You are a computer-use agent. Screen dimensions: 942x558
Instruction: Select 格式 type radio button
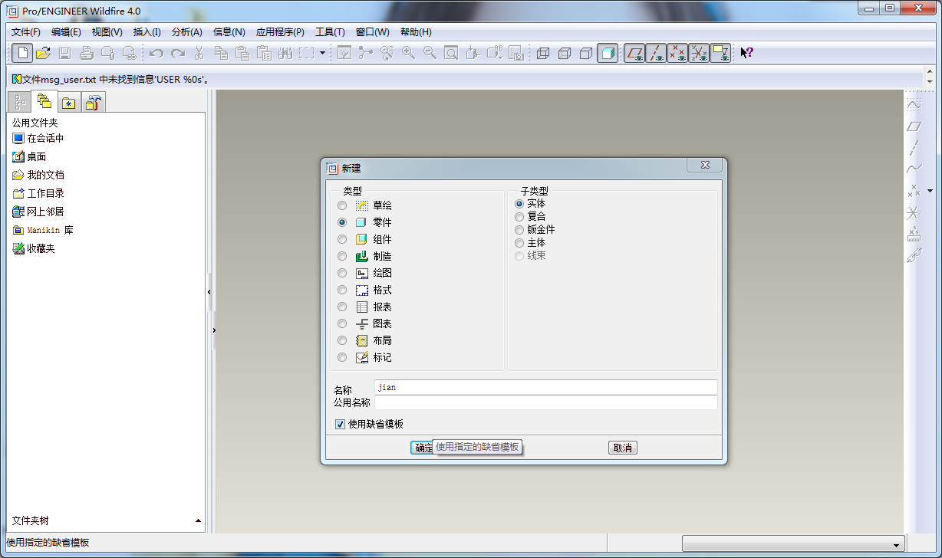[x=342, y=290]
